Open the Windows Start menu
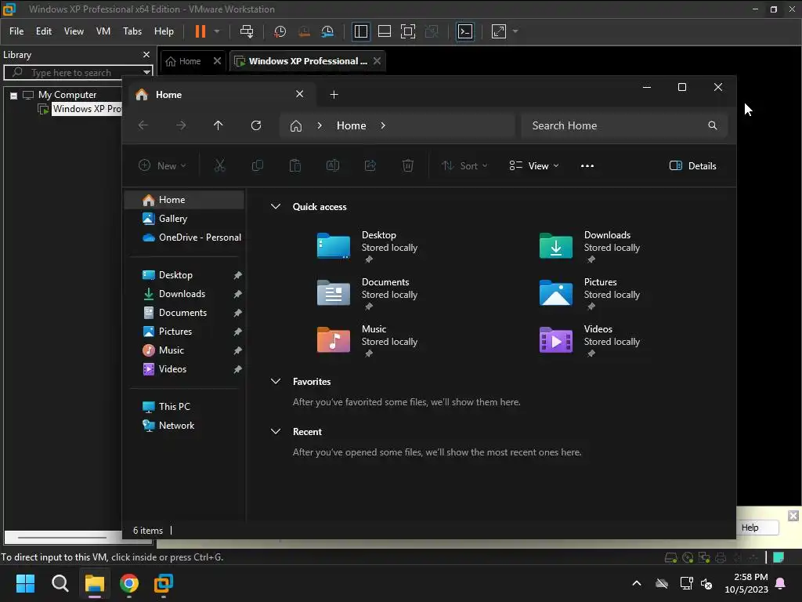The height and width of the screenshot is (602, 802). pos(25,583)
